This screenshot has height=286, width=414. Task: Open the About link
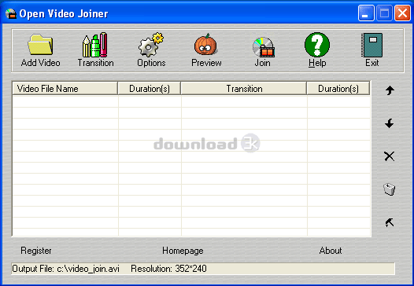pos(331,251)
